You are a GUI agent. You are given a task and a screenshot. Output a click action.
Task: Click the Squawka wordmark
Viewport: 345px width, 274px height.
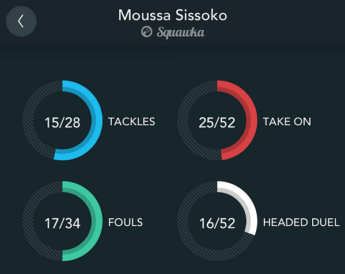[180, 33]
